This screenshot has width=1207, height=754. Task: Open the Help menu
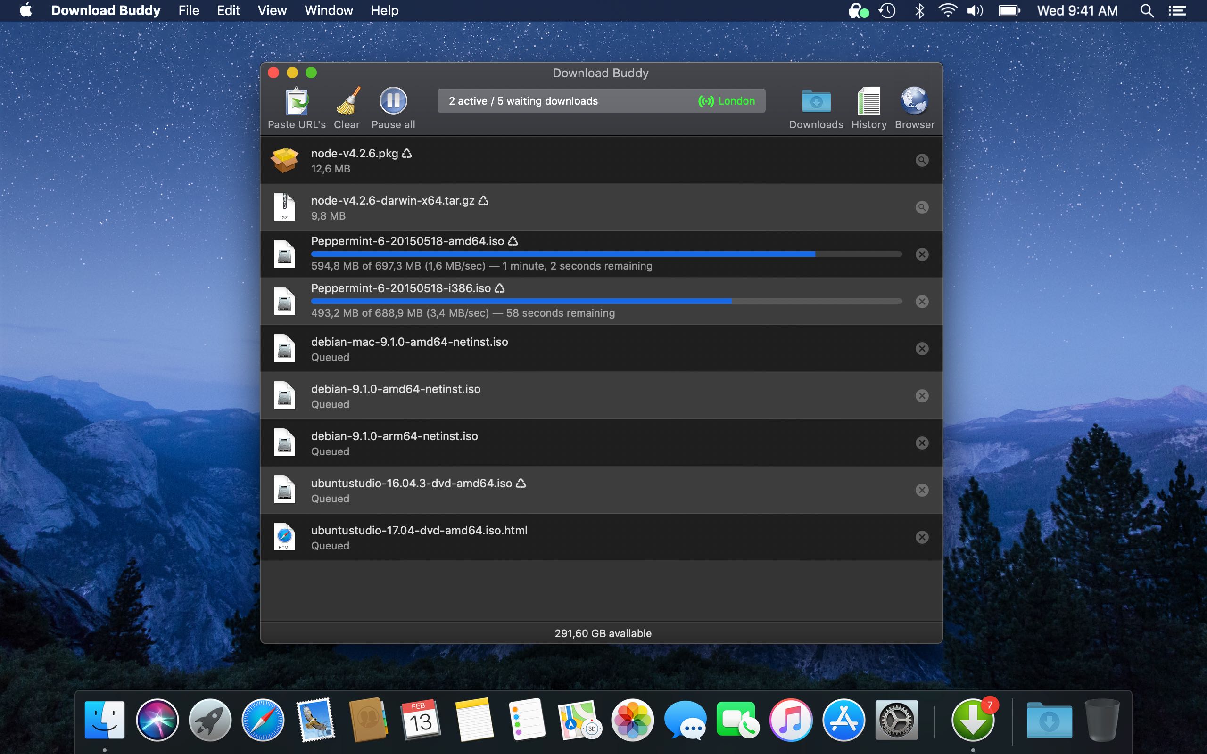[x=384, y=10]
